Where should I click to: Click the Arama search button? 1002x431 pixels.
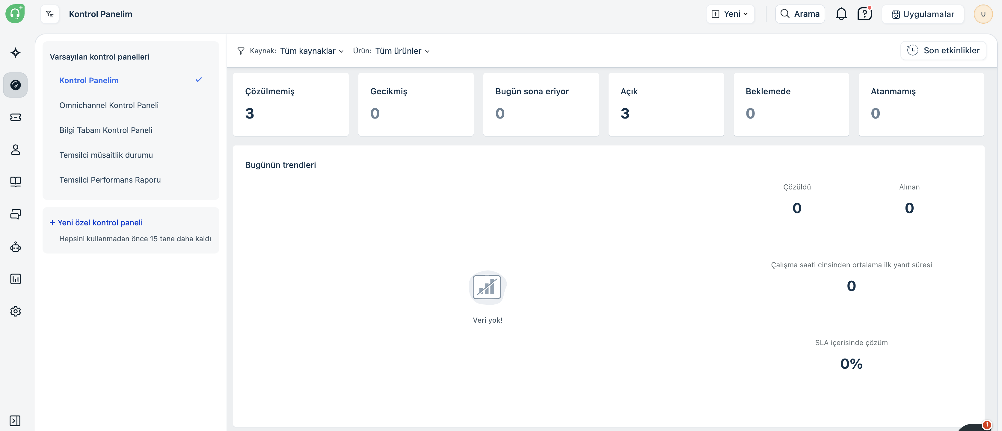point(800,14)
